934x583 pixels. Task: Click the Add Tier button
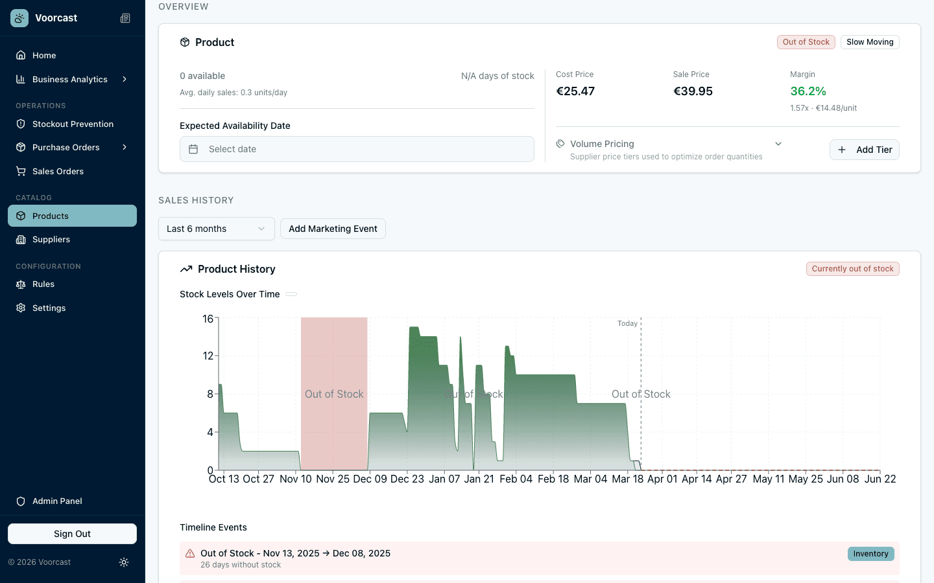864,150
